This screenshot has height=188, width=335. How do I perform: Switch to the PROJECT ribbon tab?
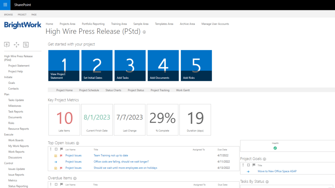[22, 15]
